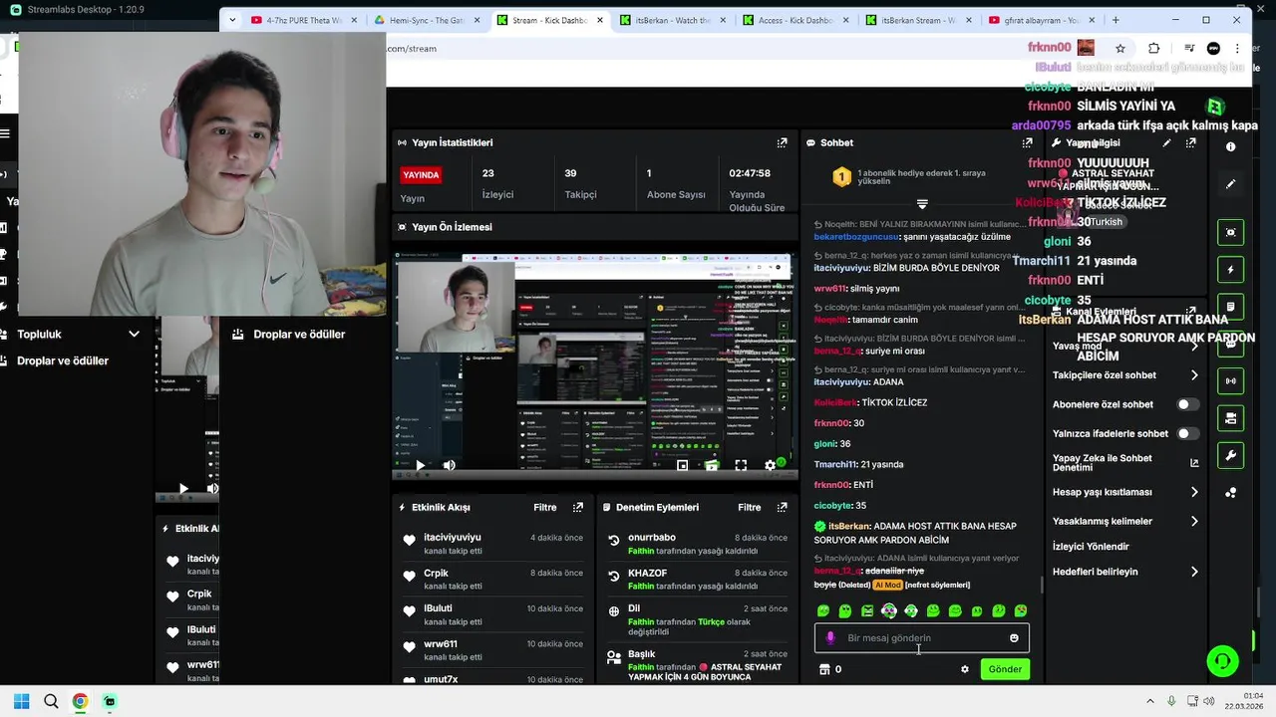Image resolution: width=1276 pixels, height=717 pixels.
Task: Toggle Yalnızca ifadelerle sohbet switch
Action: pyautogui.click(x=1187, y=433)
